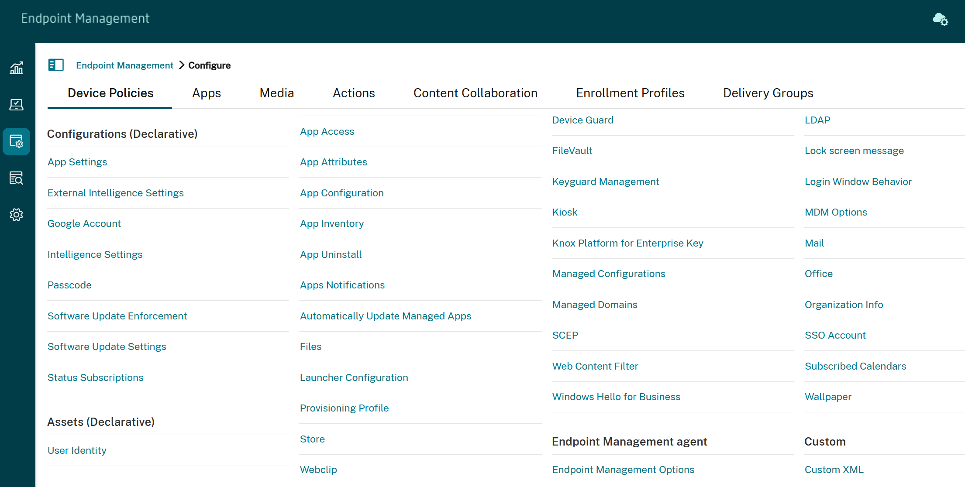Open Windows Hello for Business policy

coord(616,397)
